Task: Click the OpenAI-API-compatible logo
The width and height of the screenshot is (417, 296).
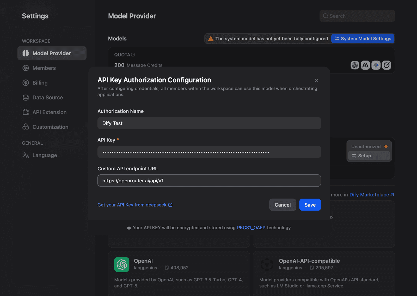Action: (x=267, y=264)
